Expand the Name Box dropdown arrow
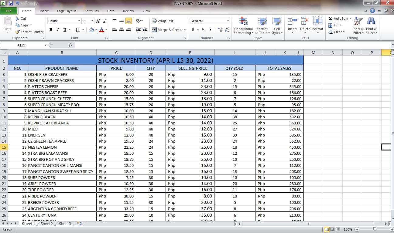394x233 pixels. [46, 45]
